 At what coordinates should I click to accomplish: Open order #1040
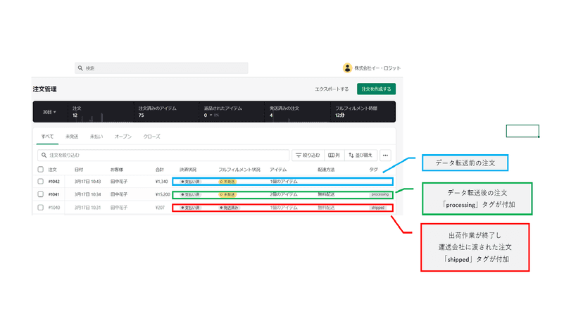click(54, 208)
